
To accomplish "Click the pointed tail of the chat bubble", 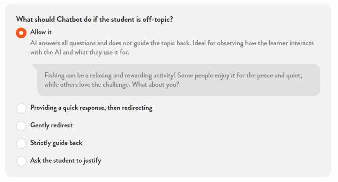I will tap(35, 66).
